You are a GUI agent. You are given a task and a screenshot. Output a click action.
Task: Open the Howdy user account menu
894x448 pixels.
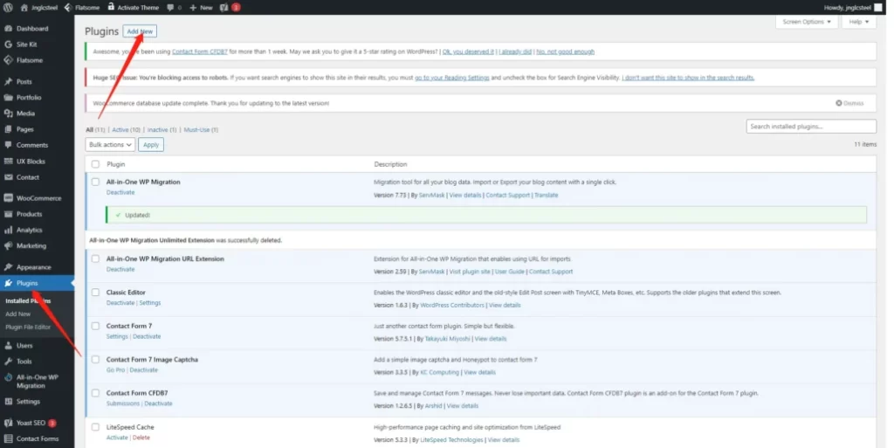[853, 7]
